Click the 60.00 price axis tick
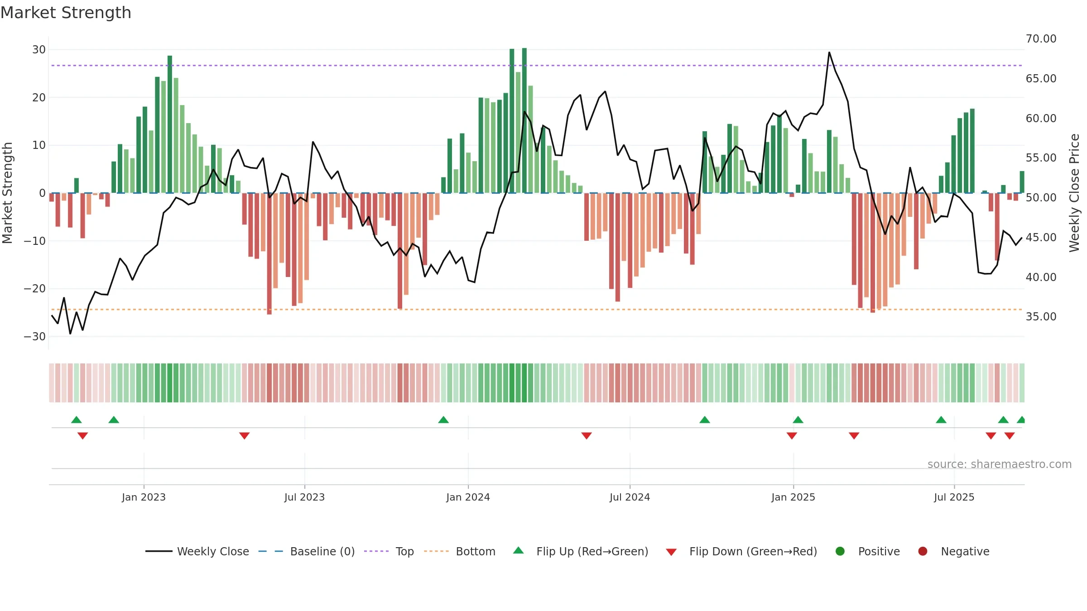The height and width of the screenshot is (611, 1087). click(1041, 118)
